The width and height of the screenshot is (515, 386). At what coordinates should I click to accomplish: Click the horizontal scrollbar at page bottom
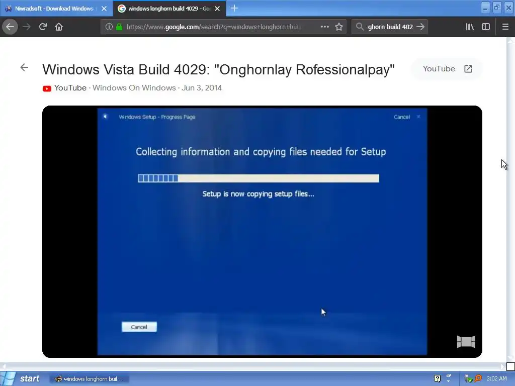[253, 366]
